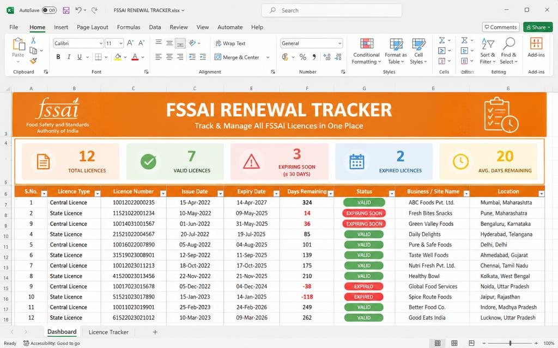558x348 pixels.
Task: Click the Paste clipboard icon
Action: coord(18,45)
